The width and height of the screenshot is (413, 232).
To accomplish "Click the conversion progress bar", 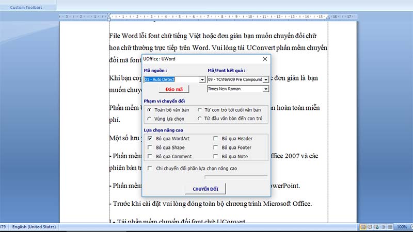I will click(236, 177).
